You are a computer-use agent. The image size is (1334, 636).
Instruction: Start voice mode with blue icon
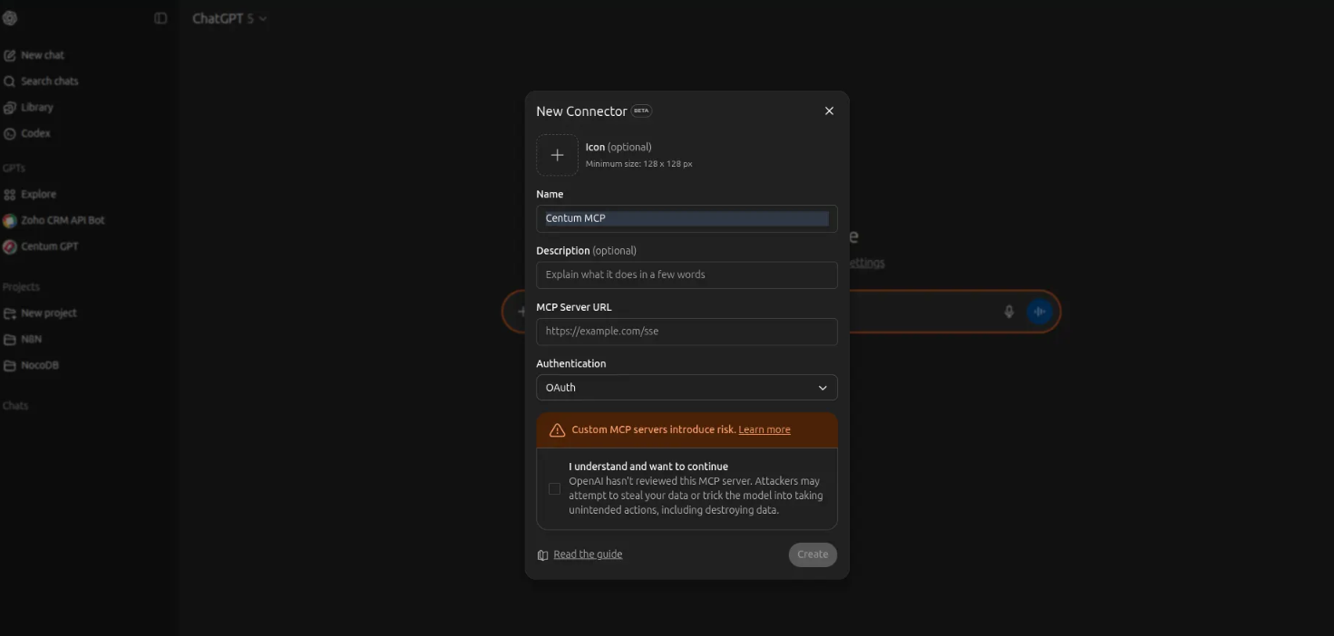1039,312
